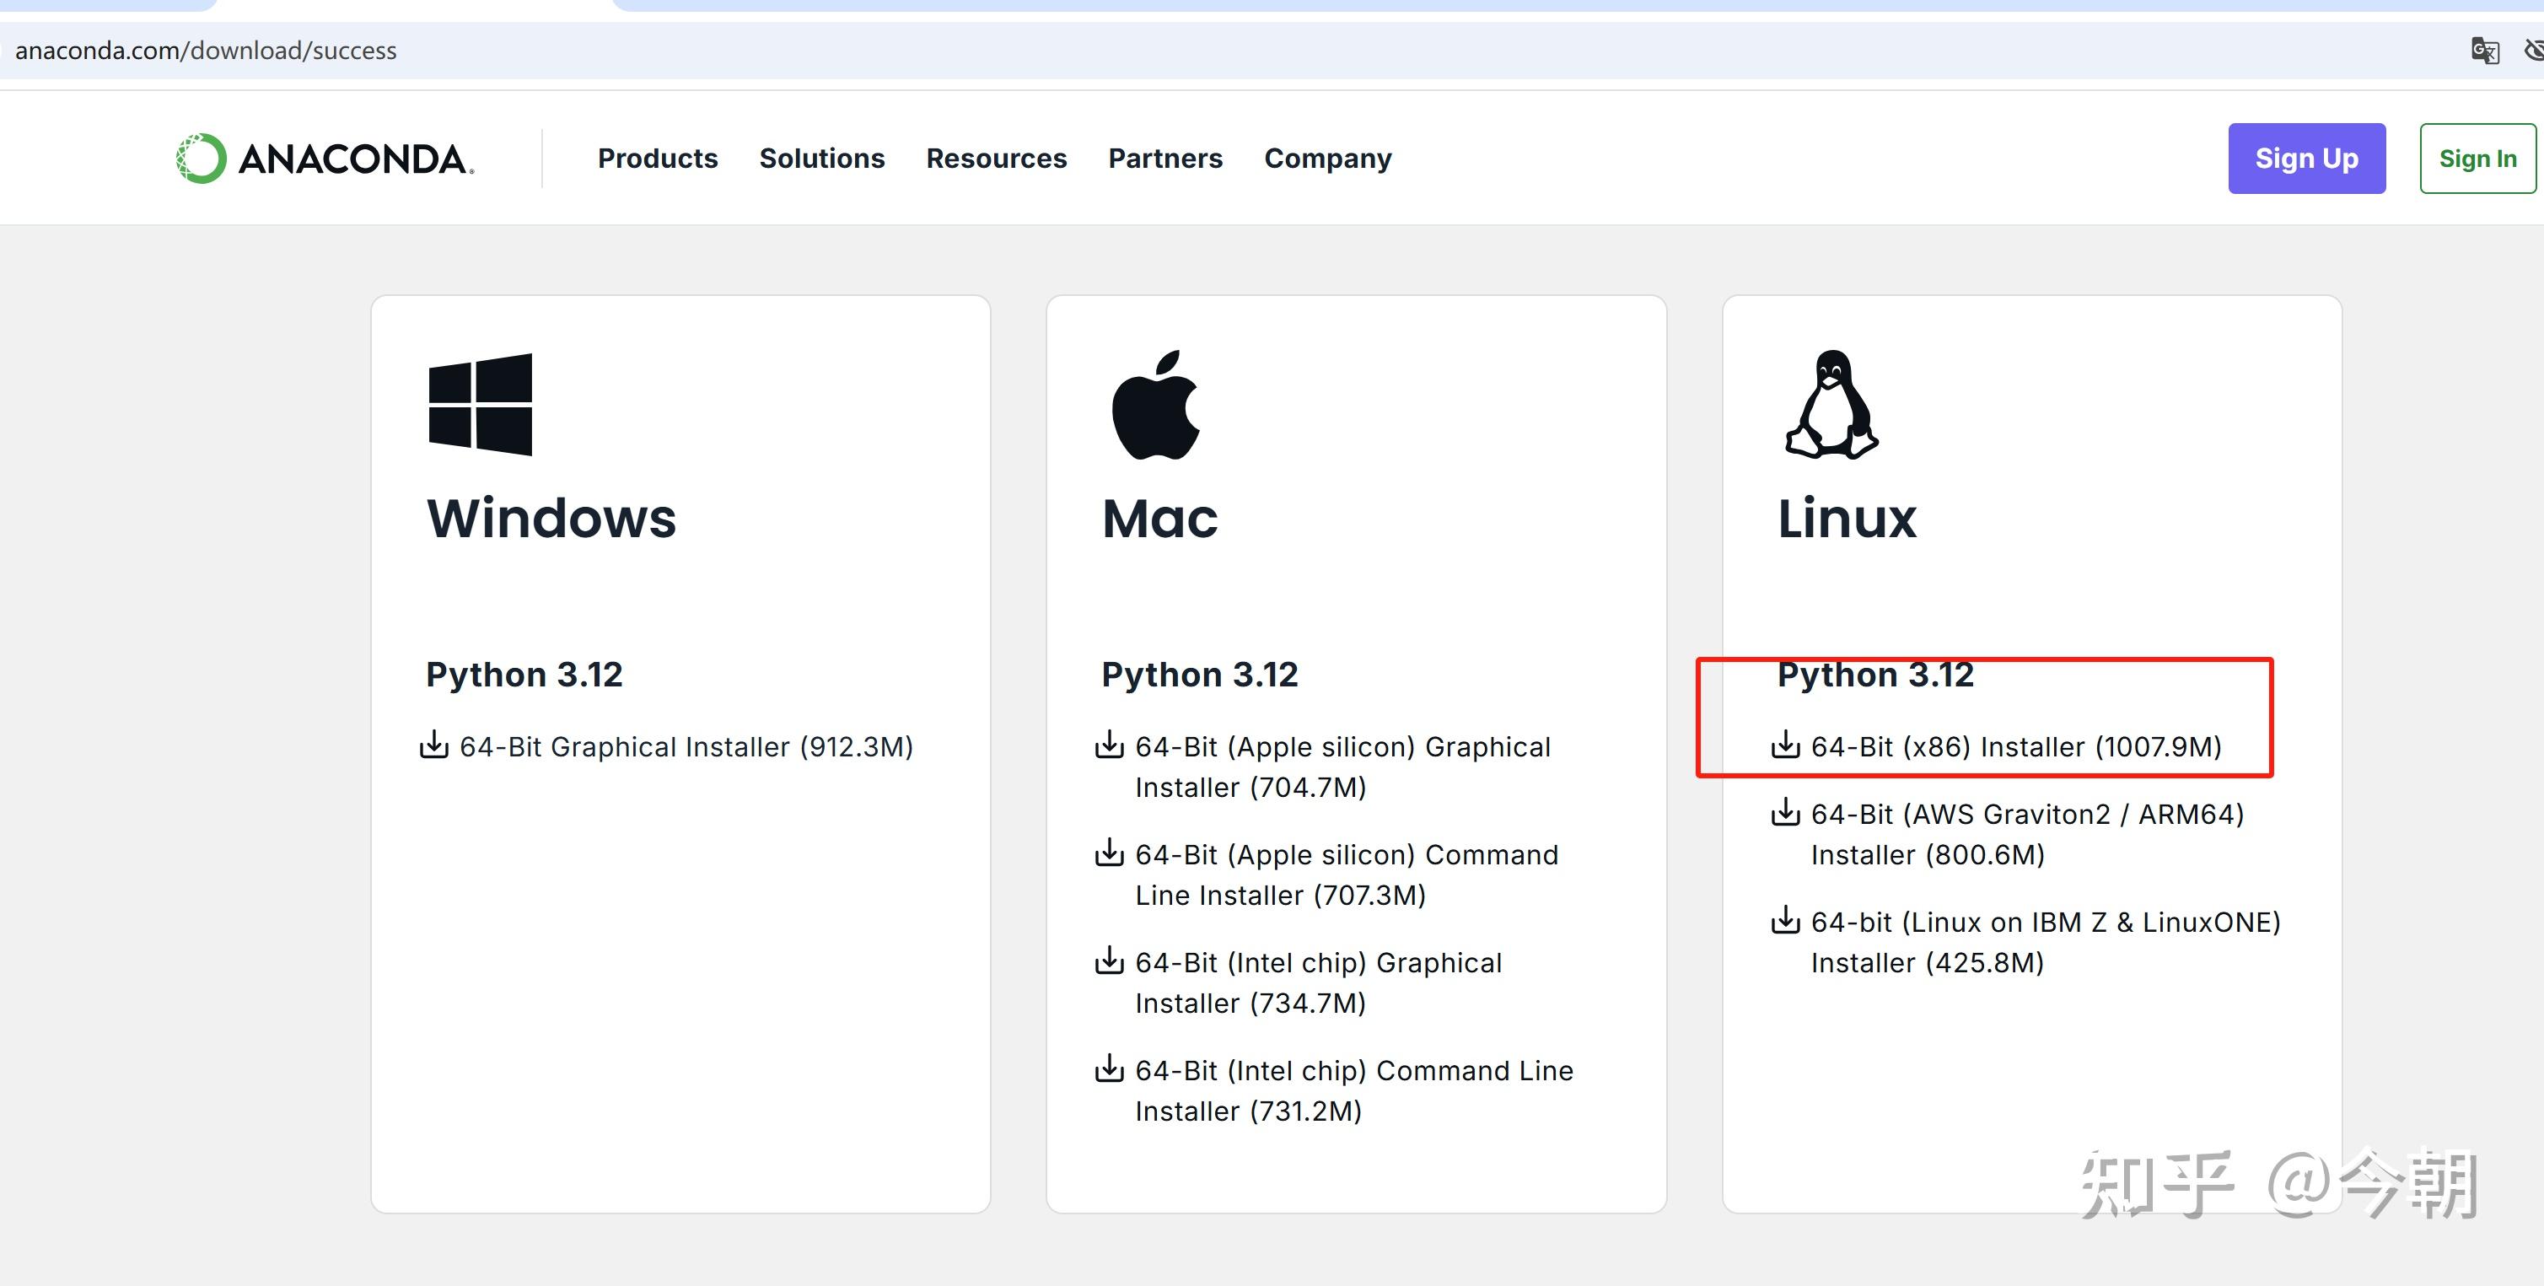Open the Company menu
The height and width of the screenshot is (1286, 2544).
(1327, 159)
